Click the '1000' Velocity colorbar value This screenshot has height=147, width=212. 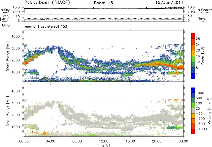(200, 93)
